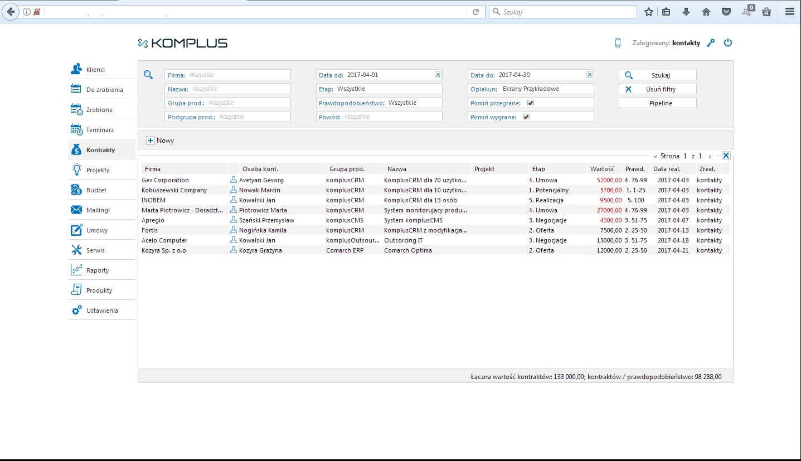Click contact icon for Szański Przemysław
The width and height of the screenshot is (801, 461).
coord(234,220)
